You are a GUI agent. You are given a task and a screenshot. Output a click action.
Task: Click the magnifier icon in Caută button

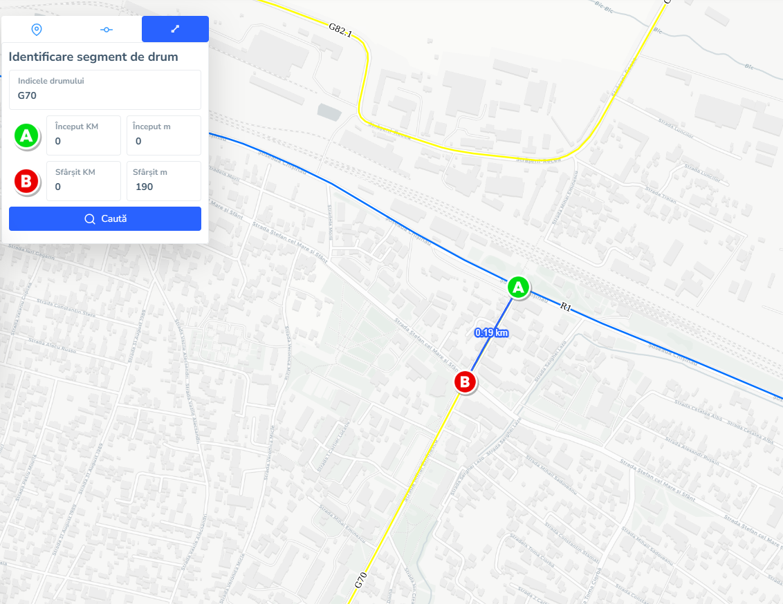click(x=90, y=219)
